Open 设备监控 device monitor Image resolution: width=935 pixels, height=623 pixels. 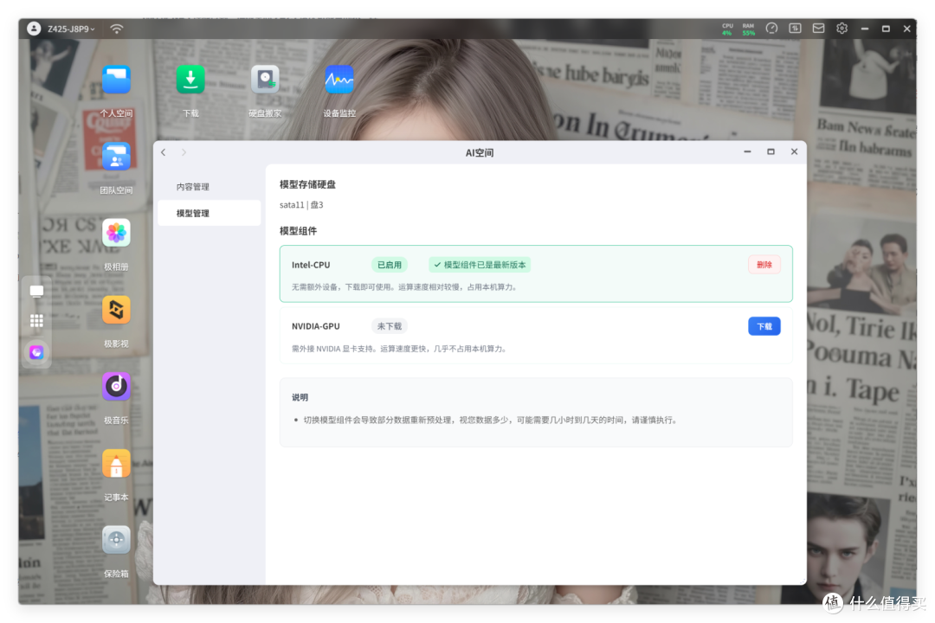(339, 80)
